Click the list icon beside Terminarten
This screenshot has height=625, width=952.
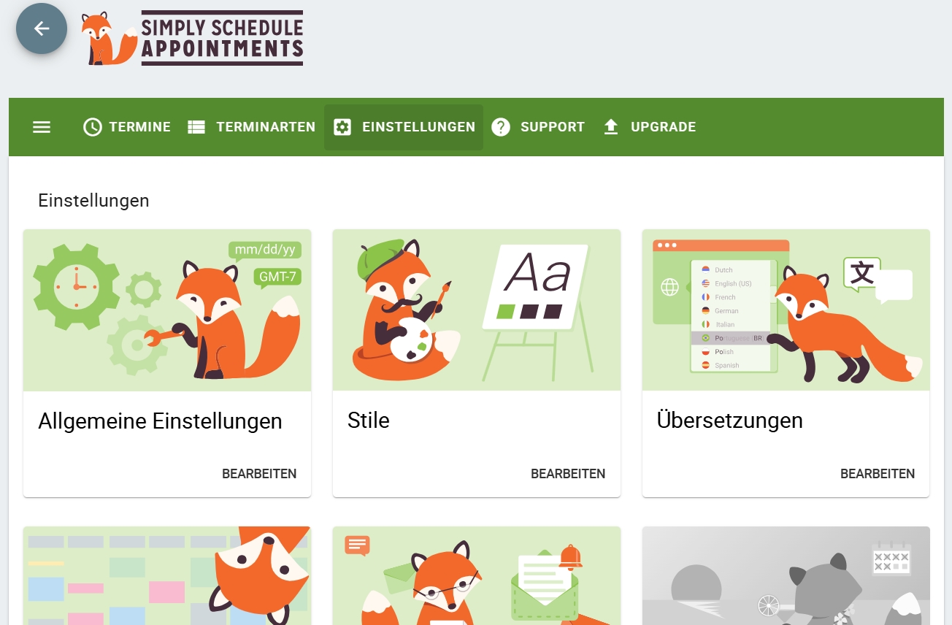pos(196,127)
